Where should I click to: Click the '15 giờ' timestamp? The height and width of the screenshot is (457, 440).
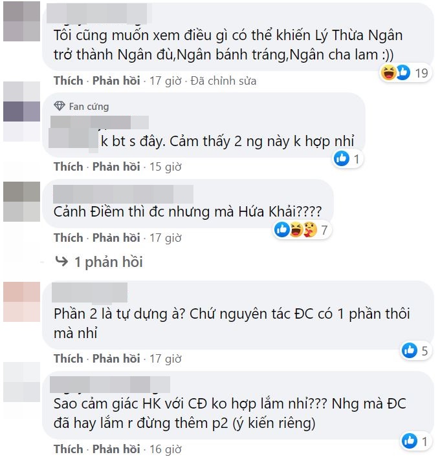point(166,167)
